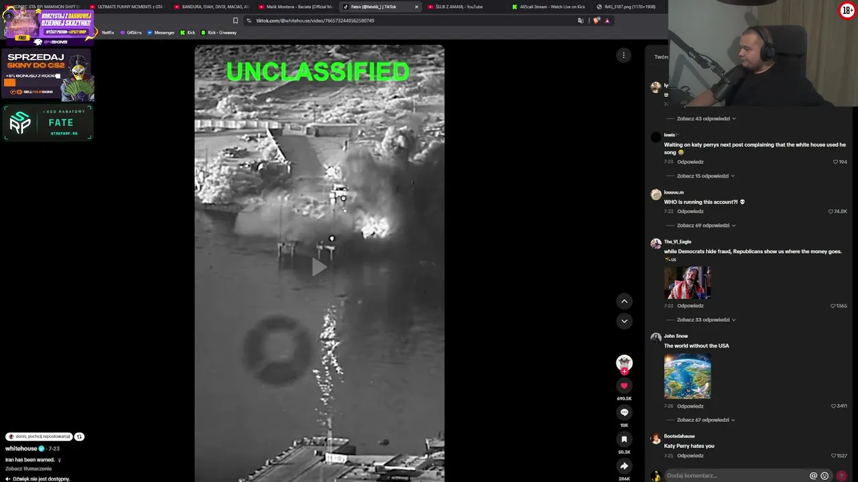Open the repost icon beside denis_puchcij tag
This screenshot has width=858, height=482.
point(79,436)
